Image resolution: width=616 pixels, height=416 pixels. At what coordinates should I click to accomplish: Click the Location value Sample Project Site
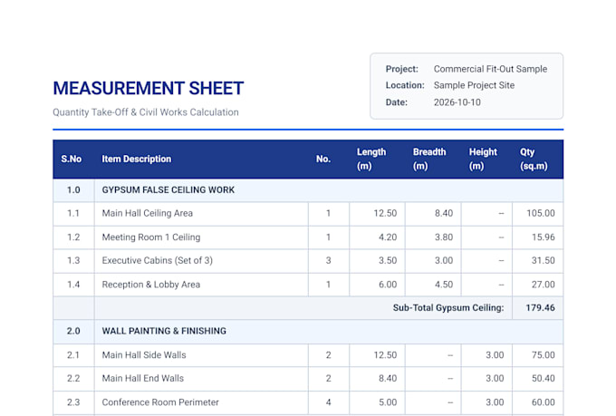coord(474,85)
